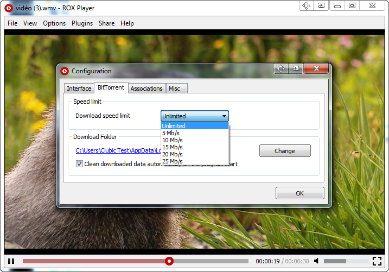Open the download folder path link
Screen dimensions: 389x272
118,151
